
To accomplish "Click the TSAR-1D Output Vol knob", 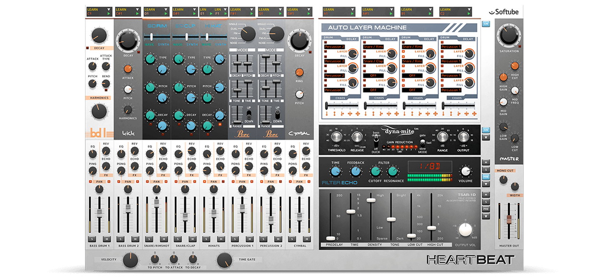I will [x=466, y=229].
